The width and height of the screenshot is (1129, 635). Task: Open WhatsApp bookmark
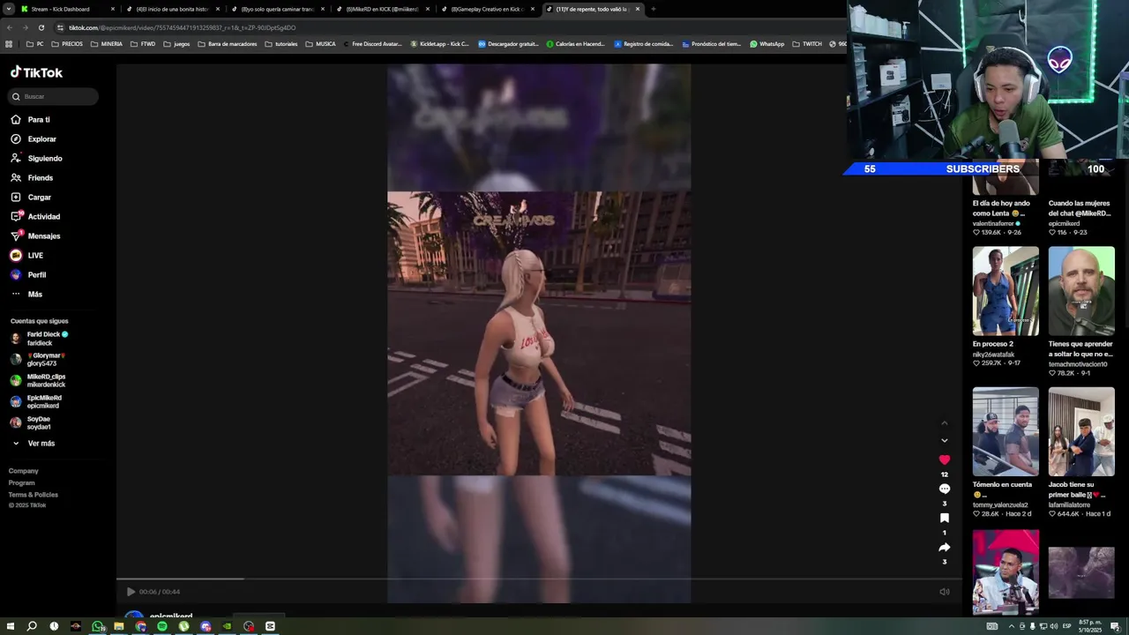766,44
